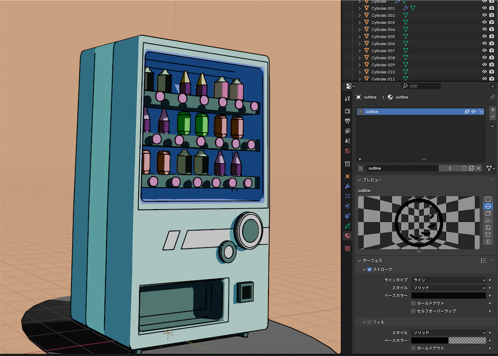Open material slot specials dropdown arrow
Viewport: 498px width, 356px height.
pyautogui.click(x=493, y=126)
